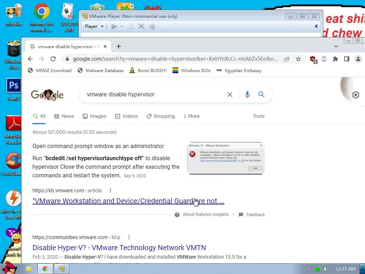This screenshot has height=274, width=365.
Task: Open VMware Player from the taskbar
Action: point(62,269)
